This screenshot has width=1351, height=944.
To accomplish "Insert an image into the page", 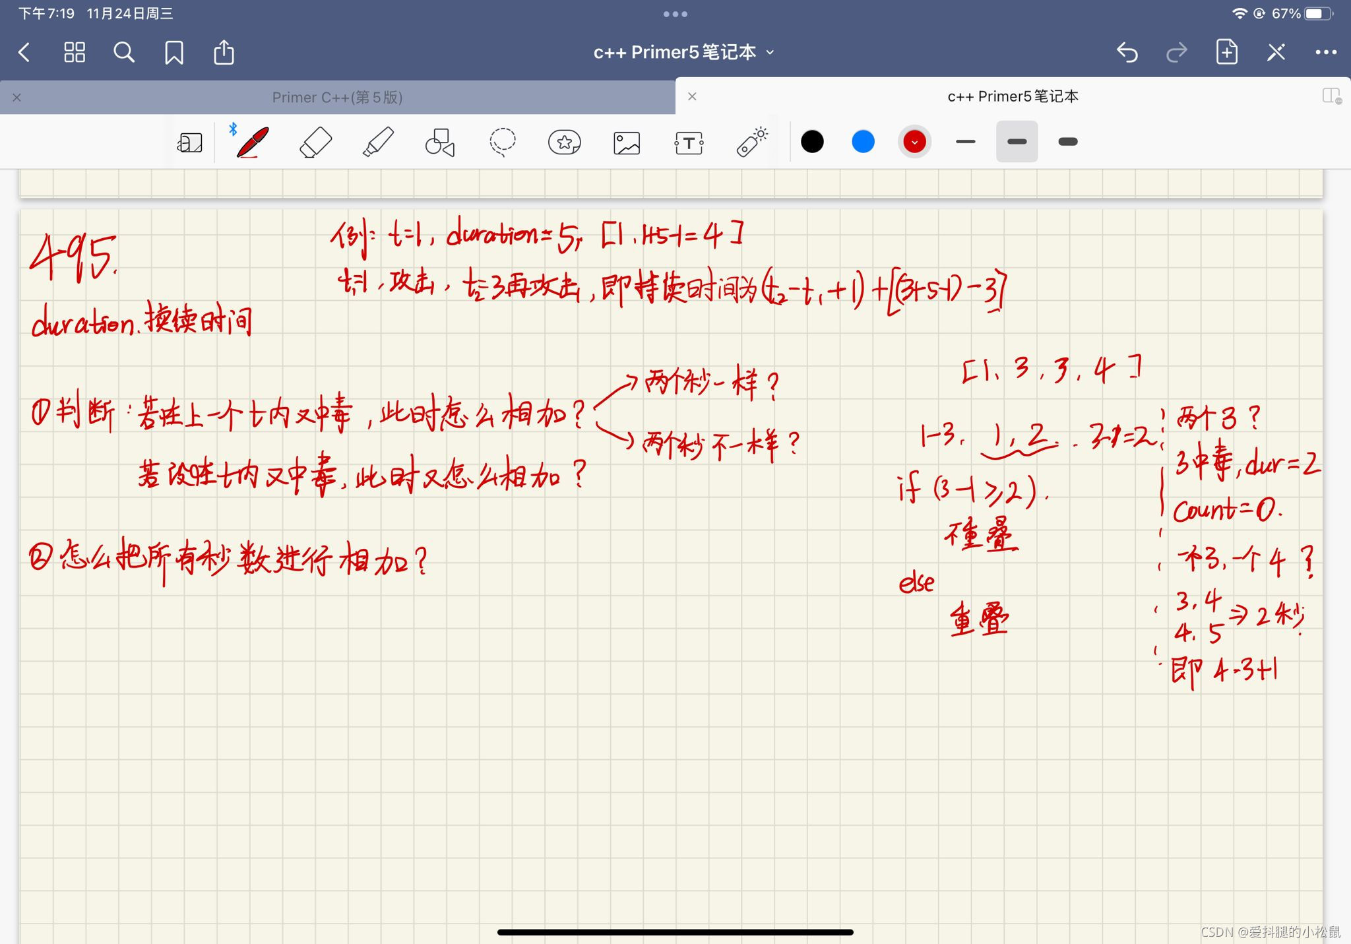I will coord(625,141).
